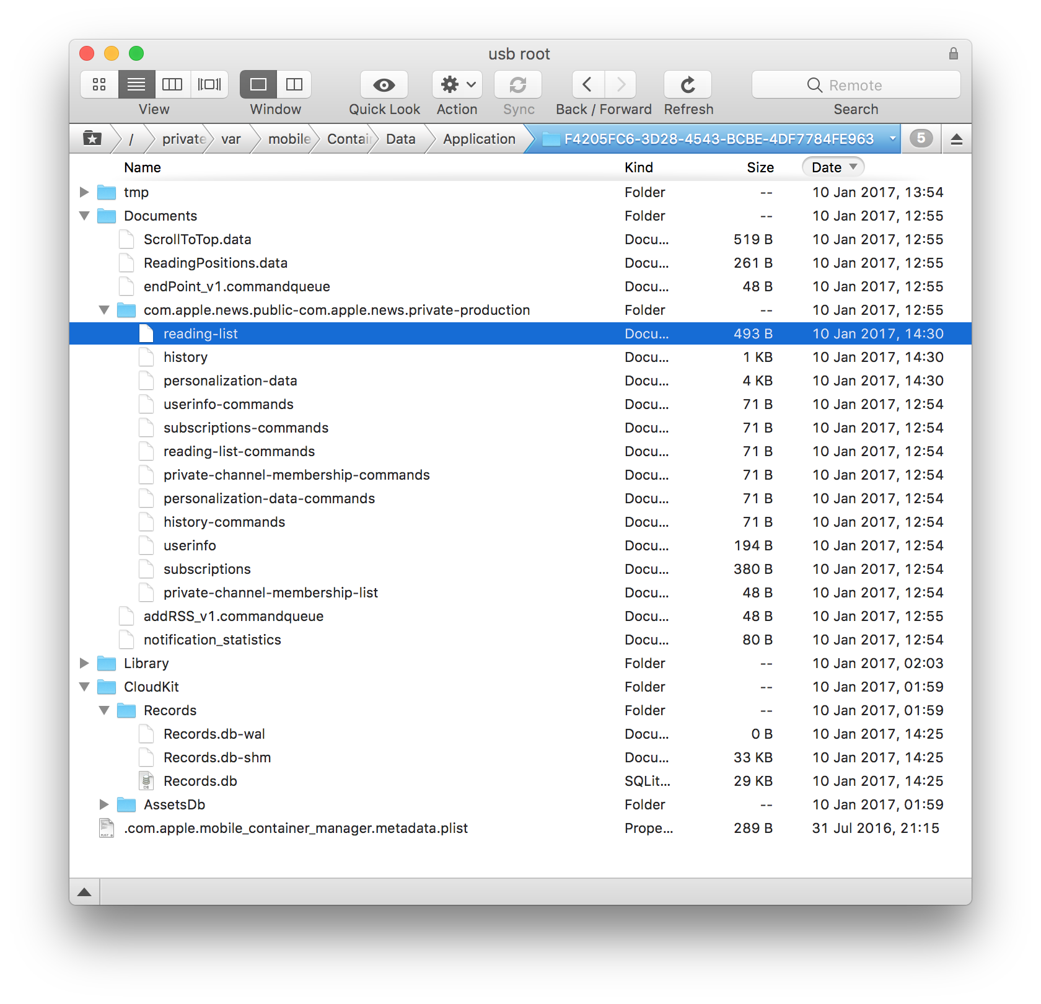Jump to var folder in path bar
Screen dimensions: 1041x1004
231,139
